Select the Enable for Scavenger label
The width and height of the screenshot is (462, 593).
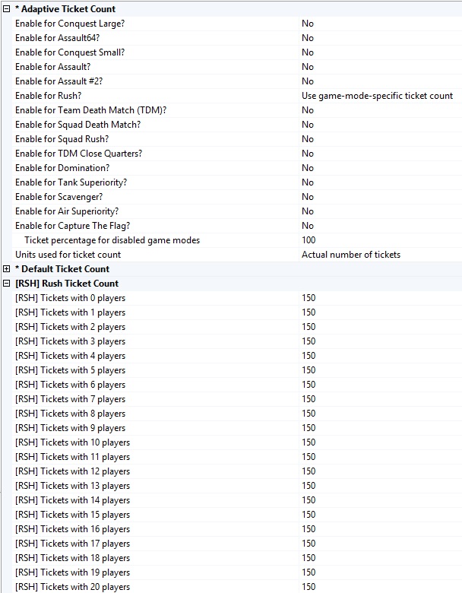click(61, 197)
